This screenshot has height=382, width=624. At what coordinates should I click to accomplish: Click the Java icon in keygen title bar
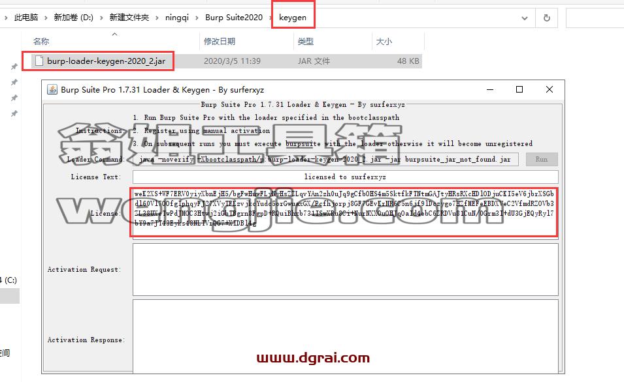pos(52,90)
